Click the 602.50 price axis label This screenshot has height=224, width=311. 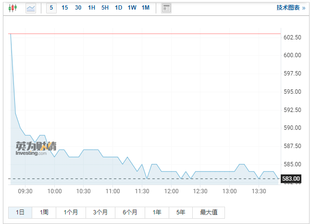pyautogui.click(x=292, y=37)
